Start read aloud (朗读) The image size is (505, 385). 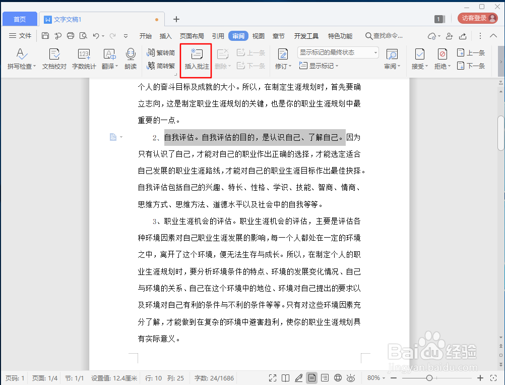131,59
